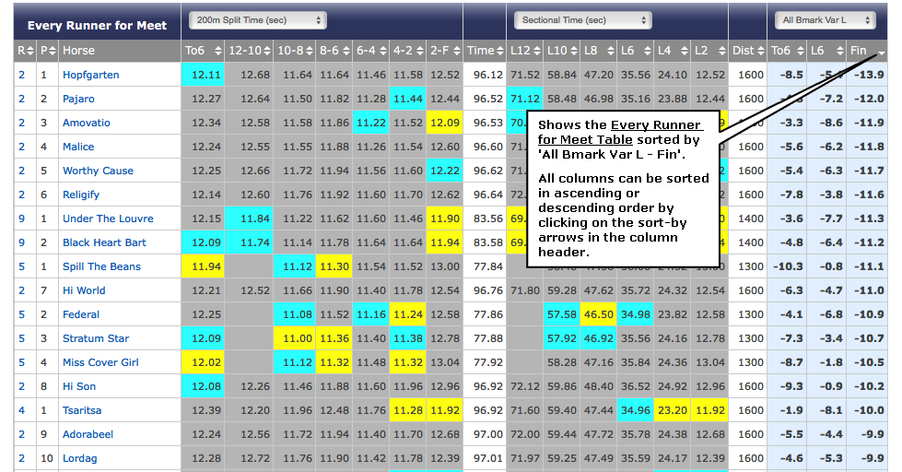The width and height of the screenshot is (902, 472).
Task: Sort by the Time column arrows
Action: (x=499, y=52)
